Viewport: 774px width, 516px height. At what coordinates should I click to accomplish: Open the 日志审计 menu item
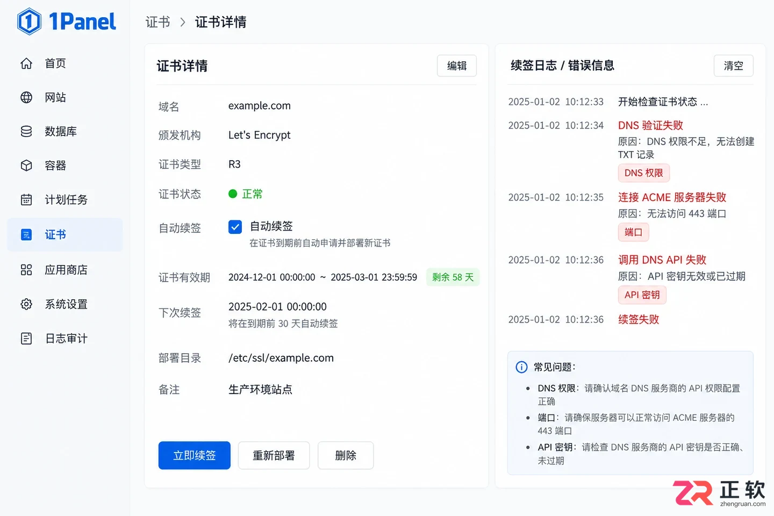coord(65,338)
